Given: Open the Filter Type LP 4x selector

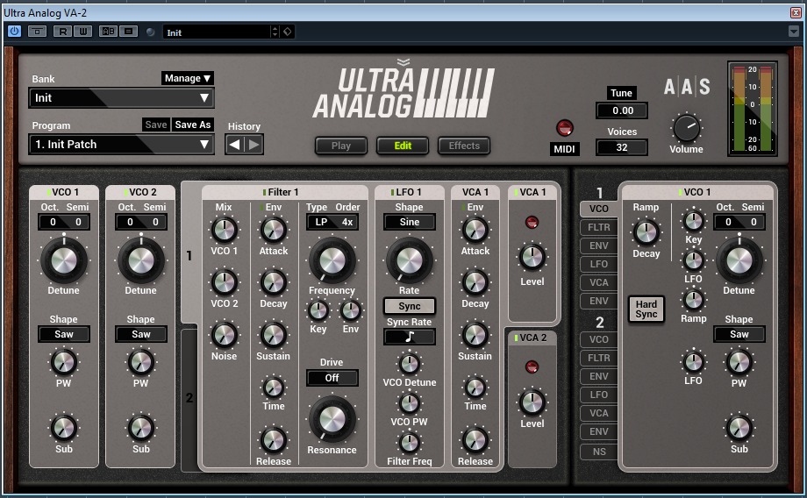Looking at the screenshot, I should click(x=332, y=222).
